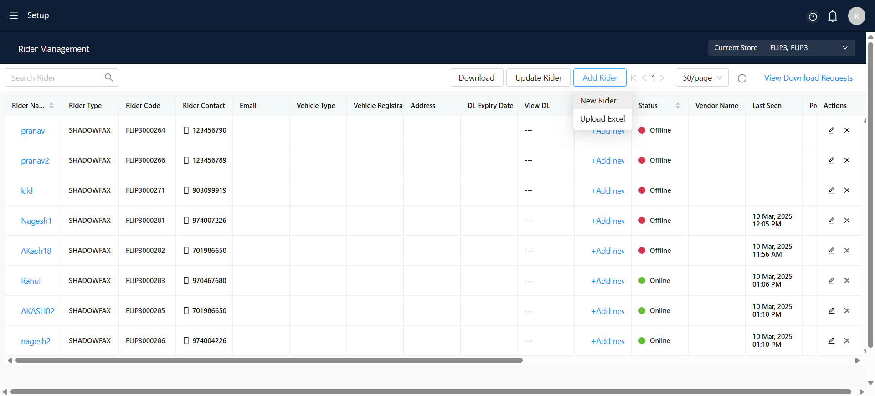
Task: Click the Vendor Name column header
Action: point(717,106)
